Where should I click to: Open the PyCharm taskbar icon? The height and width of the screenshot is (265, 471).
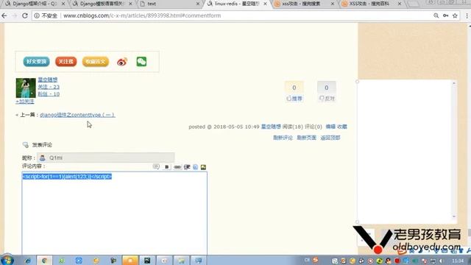pyautogui.click(x=147, y=261)
